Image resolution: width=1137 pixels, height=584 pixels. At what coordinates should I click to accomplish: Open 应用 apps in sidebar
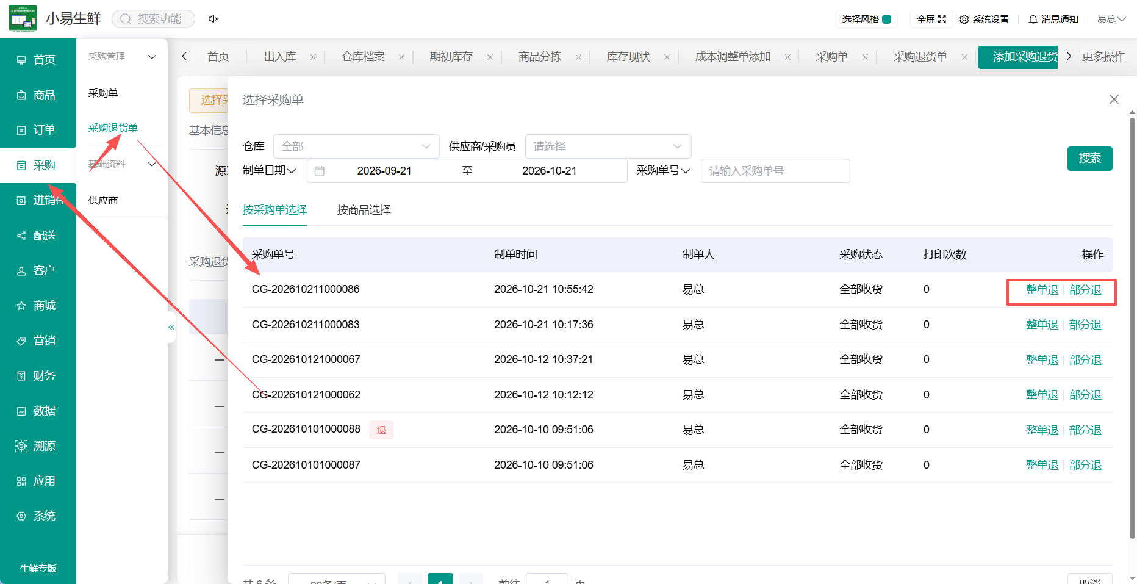tap(38, 481)
